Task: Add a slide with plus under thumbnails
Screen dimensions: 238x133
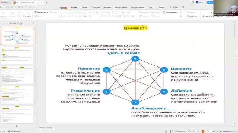Action: click(x=16, y=126)
